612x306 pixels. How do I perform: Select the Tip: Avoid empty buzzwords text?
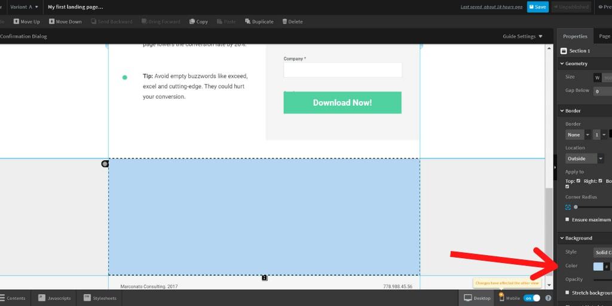(195, 86)
